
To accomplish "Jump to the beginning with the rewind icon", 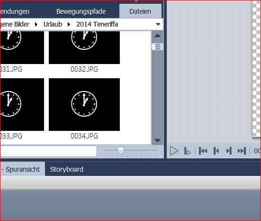I will (203, 151).
